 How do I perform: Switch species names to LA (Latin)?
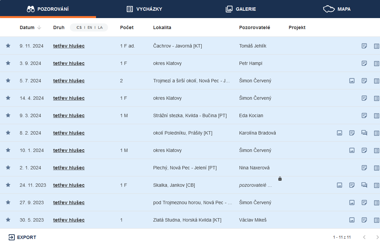point(100,27)
